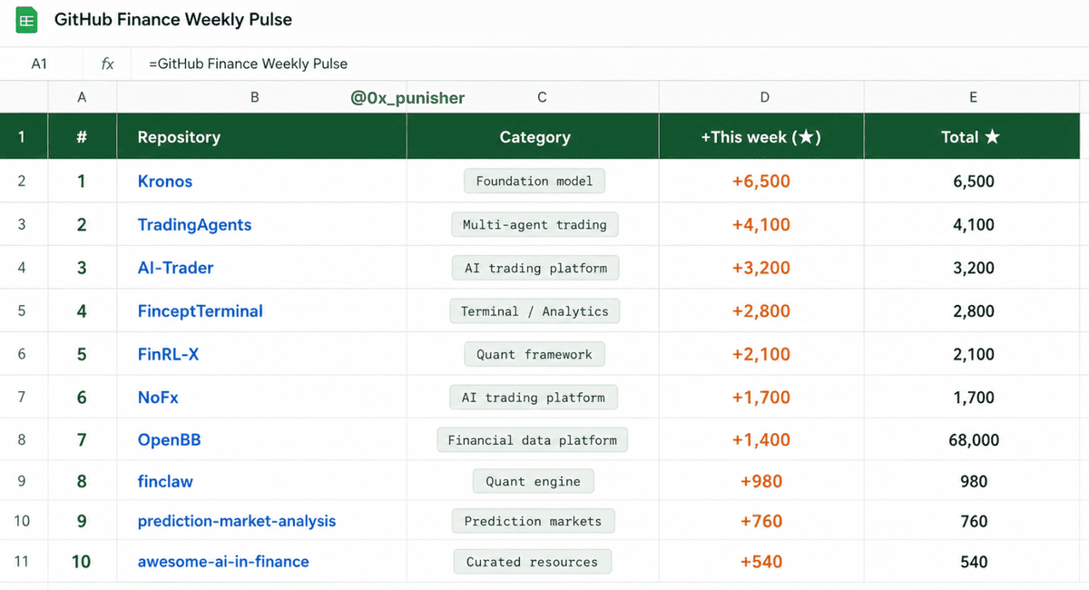Click the Prediction markets category chip

click(534, 521)
